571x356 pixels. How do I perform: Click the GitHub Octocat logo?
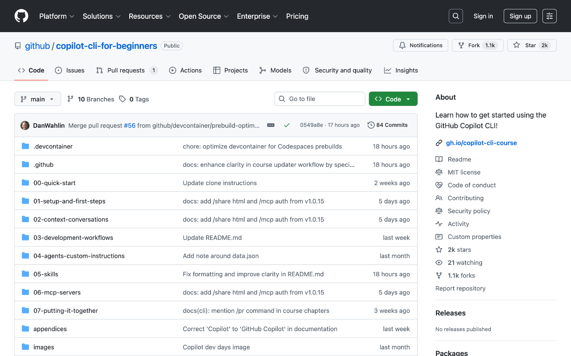tap(22, 16)
